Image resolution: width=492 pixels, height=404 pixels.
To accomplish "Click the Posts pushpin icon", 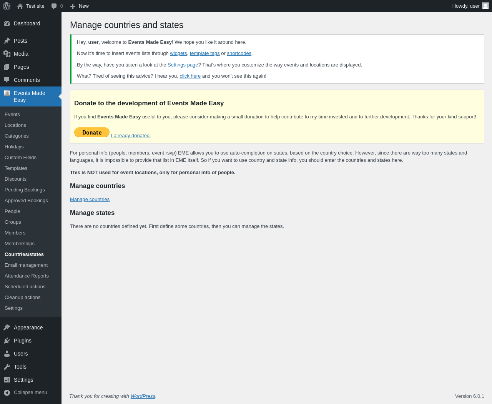I will pyautogui.click(x=7, y=41).
